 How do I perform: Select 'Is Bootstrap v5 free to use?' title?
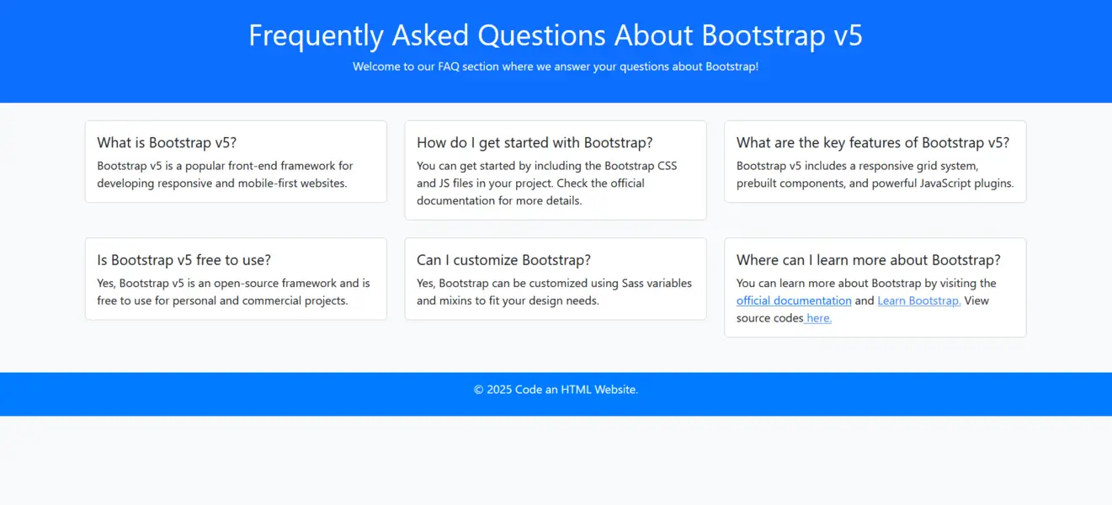[184, 260]
